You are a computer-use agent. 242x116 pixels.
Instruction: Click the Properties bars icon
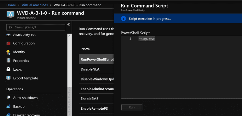tap(8, 61)
